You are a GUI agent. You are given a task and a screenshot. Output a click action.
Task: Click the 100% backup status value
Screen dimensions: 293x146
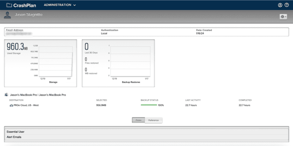tap(161, 105)
